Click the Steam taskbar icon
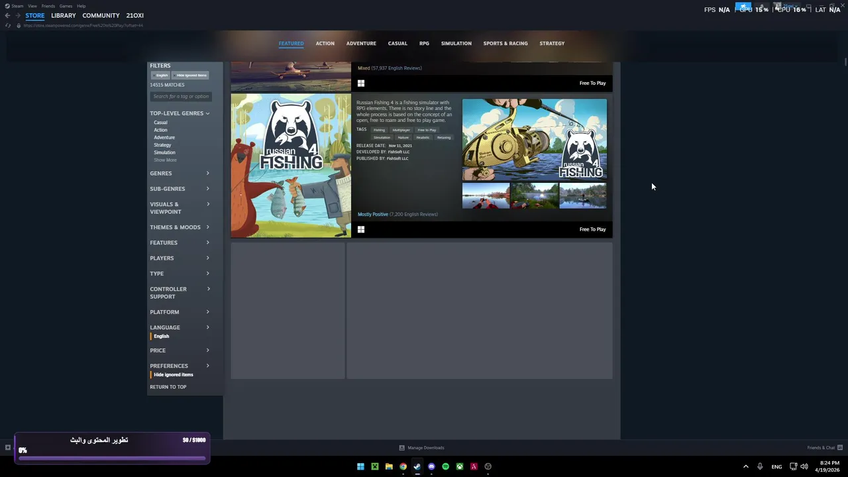Viewport: 848px width, 477px height. click(417, 466)
